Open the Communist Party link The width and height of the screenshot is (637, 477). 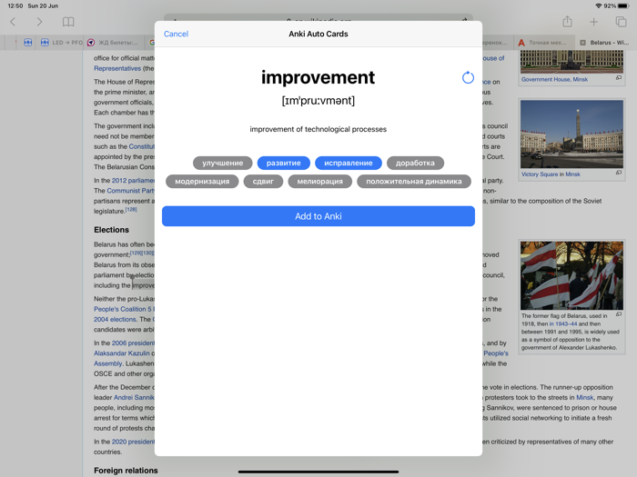[131, 190]
